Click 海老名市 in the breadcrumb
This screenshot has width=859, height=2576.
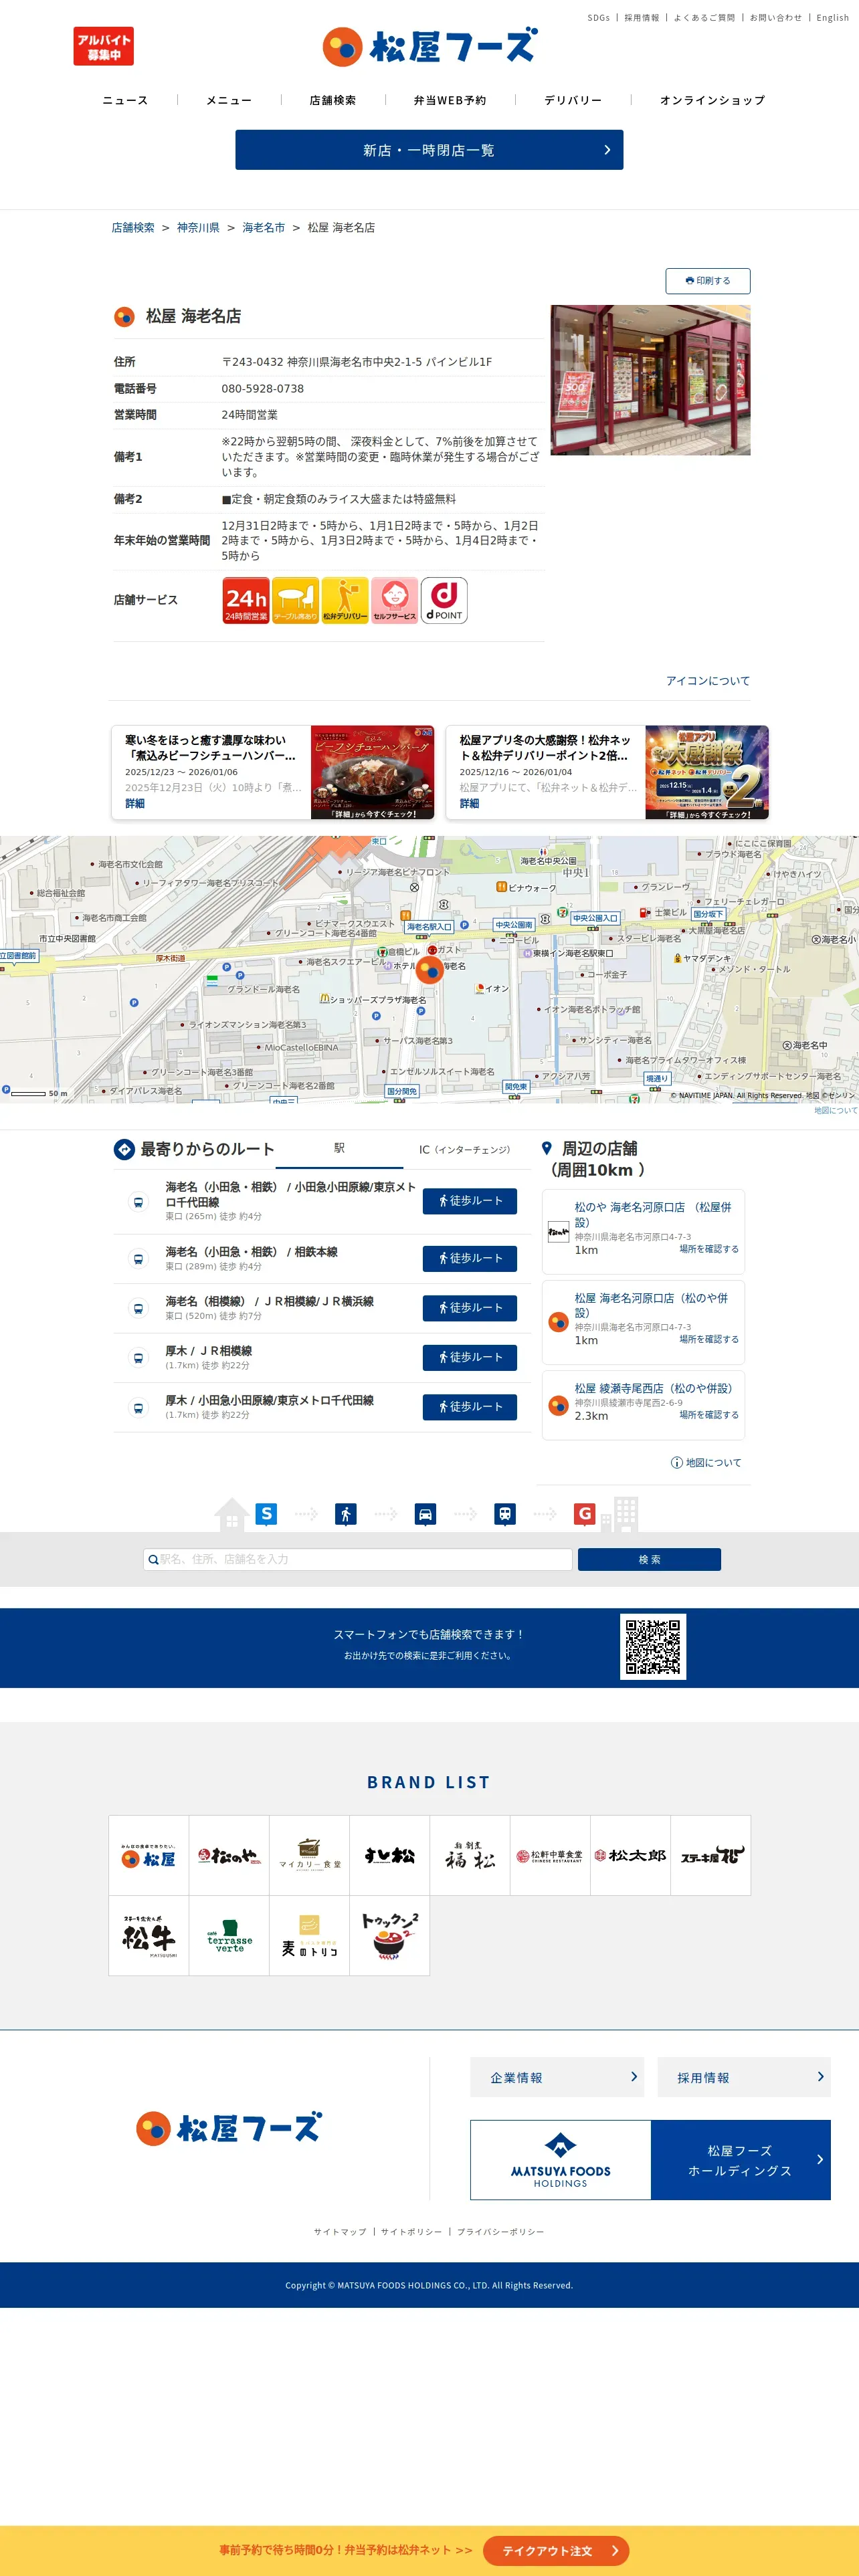(264, 228)
